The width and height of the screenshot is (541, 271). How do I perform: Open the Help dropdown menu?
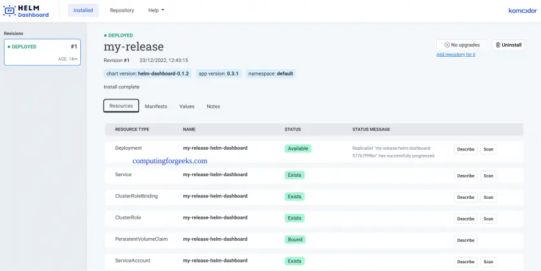coord(156,10)
